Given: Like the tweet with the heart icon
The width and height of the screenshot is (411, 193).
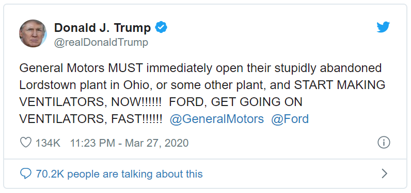Looking at the screenshot, I should click(26, 143).
